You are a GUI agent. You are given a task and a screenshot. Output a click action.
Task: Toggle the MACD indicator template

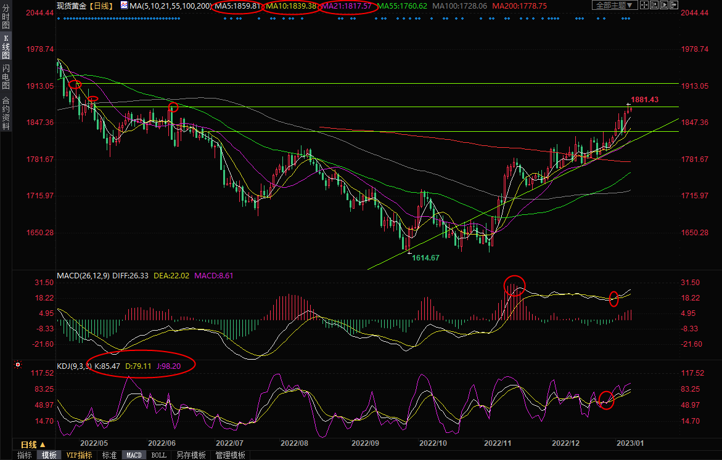[134, 455]
